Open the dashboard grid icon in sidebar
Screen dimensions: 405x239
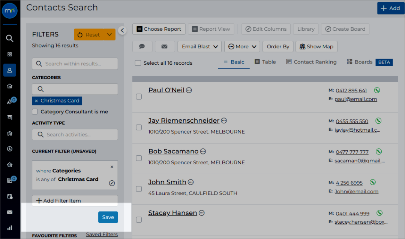point(9,54)
